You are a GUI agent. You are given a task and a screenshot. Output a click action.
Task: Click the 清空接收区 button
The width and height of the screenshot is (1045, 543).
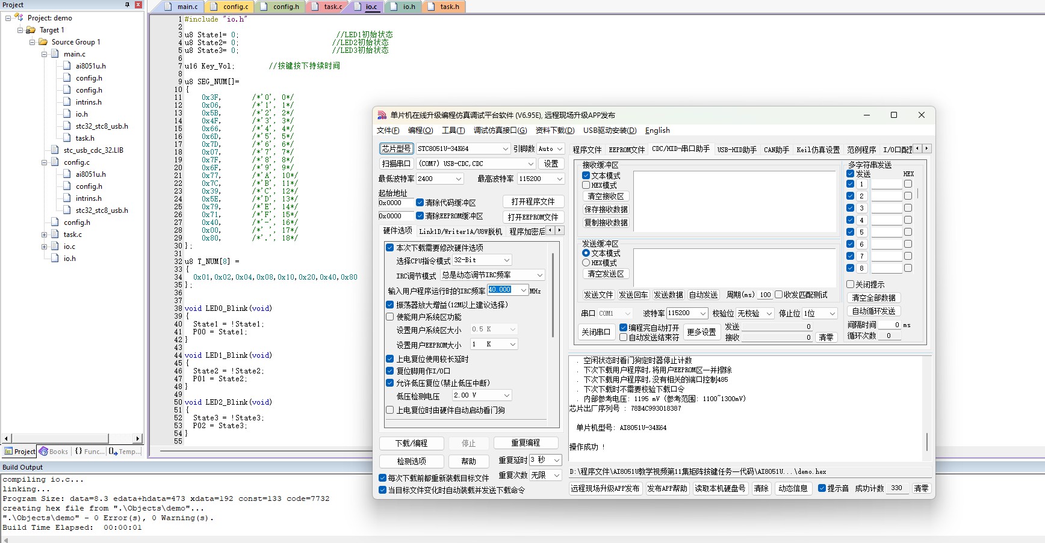pyautogui.click(x=606, y=196)
